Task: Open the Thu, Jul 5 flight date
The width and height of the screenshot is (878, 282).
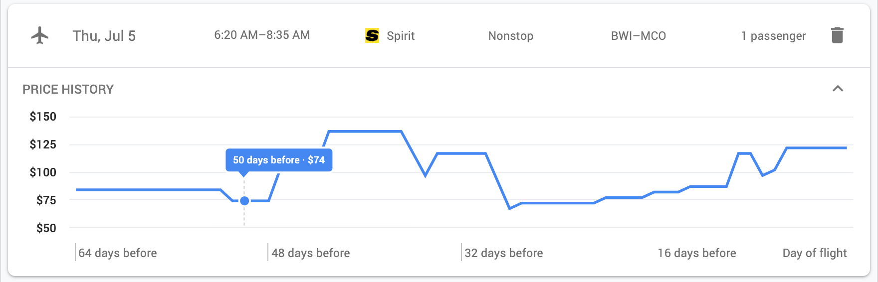Action: 104,36
